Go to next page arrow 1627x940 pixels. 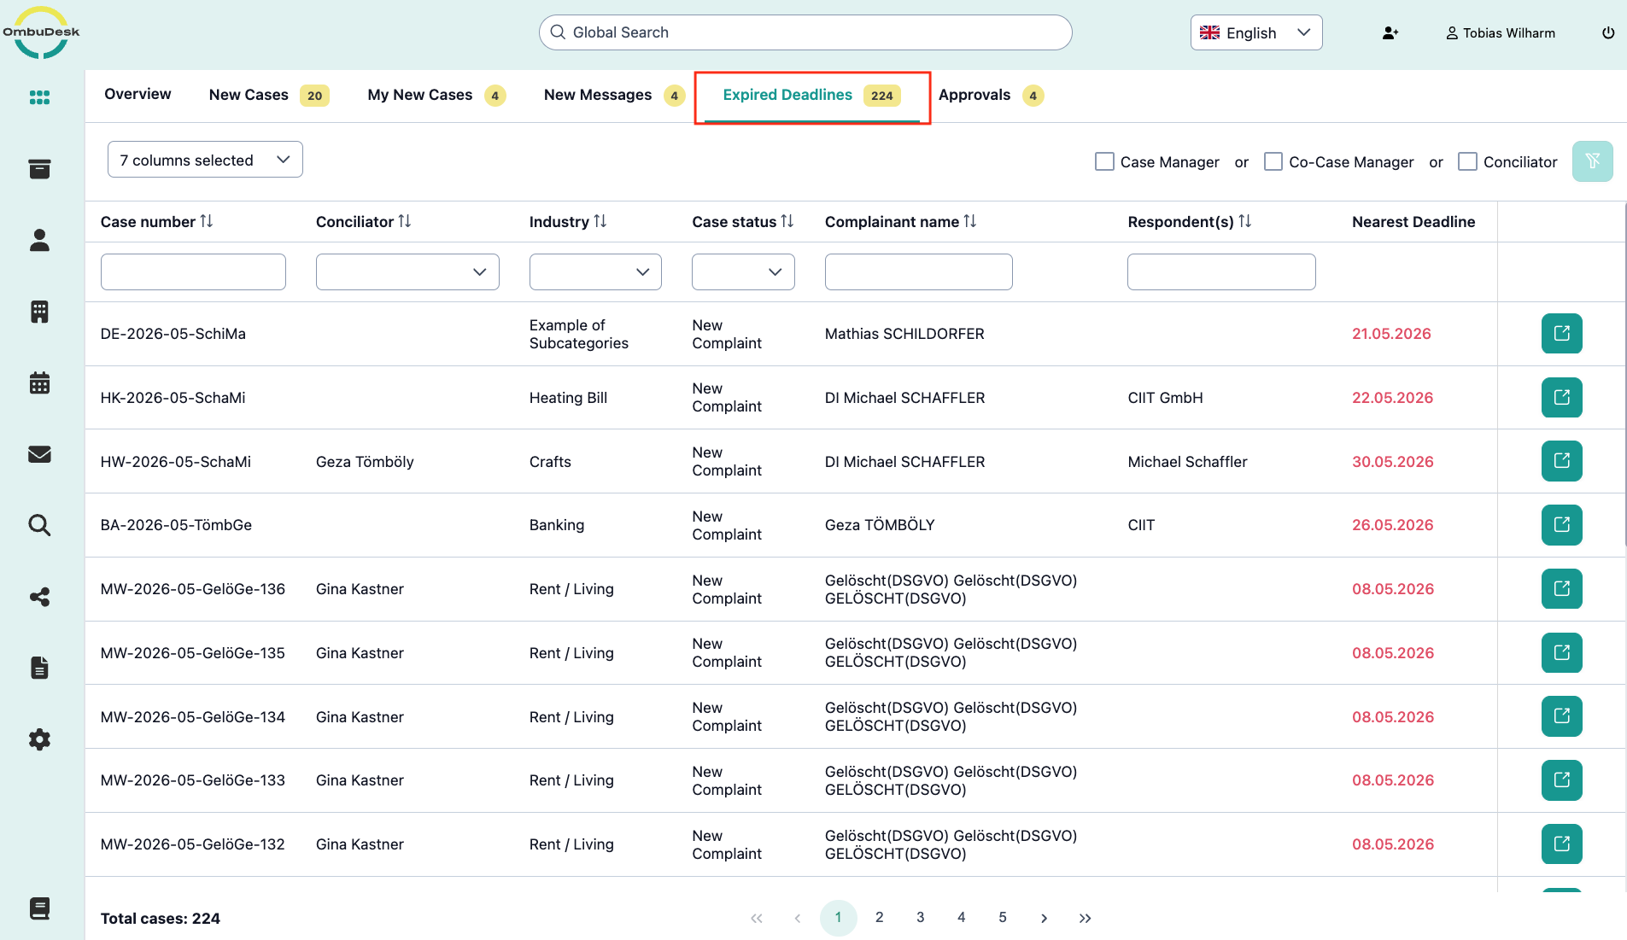(1044, 918)
